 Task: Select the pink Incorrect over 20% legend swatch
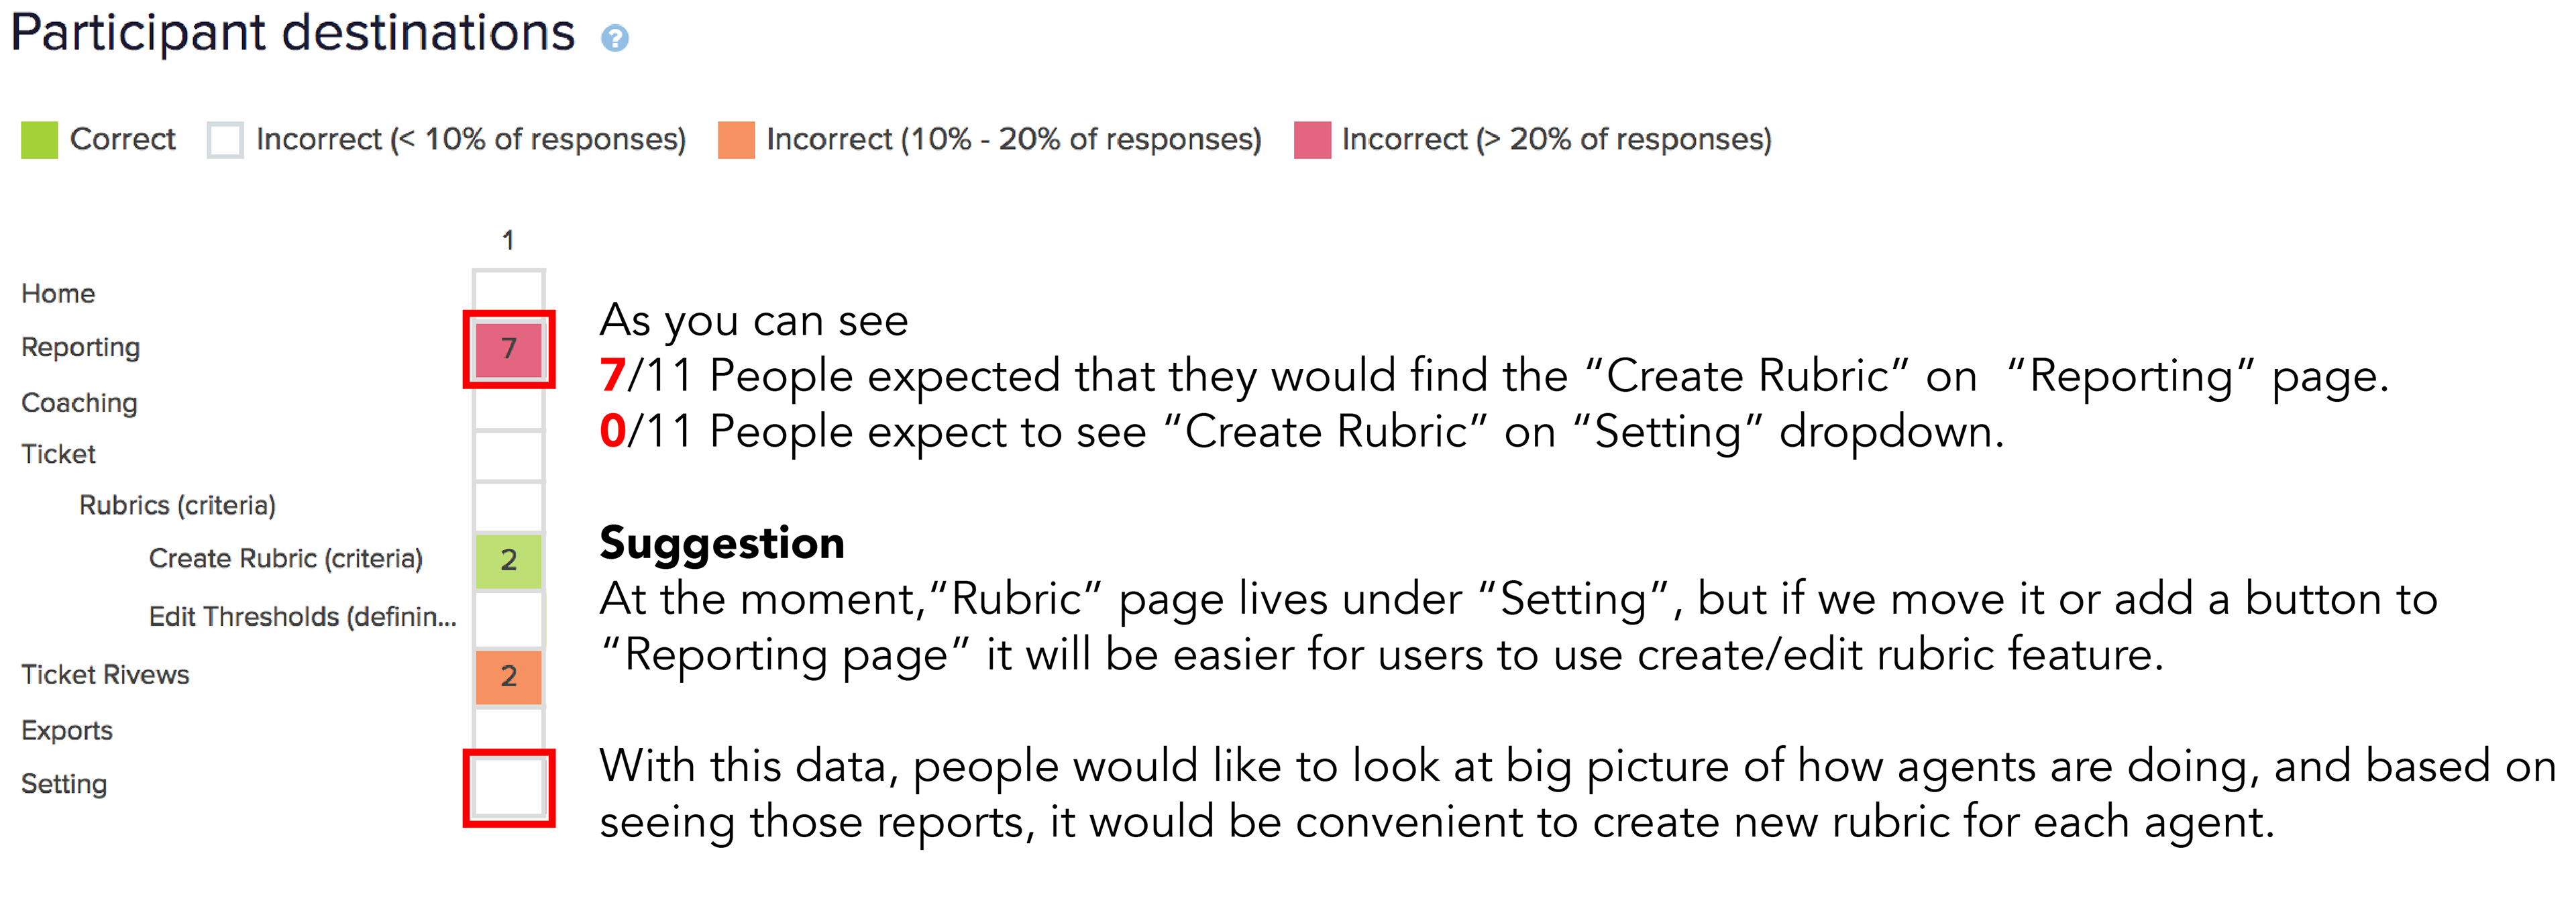click(1312, 140)
